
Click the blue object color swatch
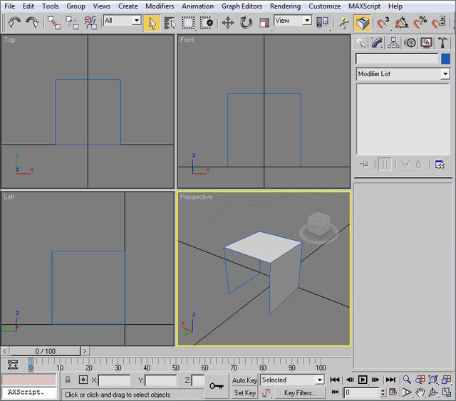(445, 59)
